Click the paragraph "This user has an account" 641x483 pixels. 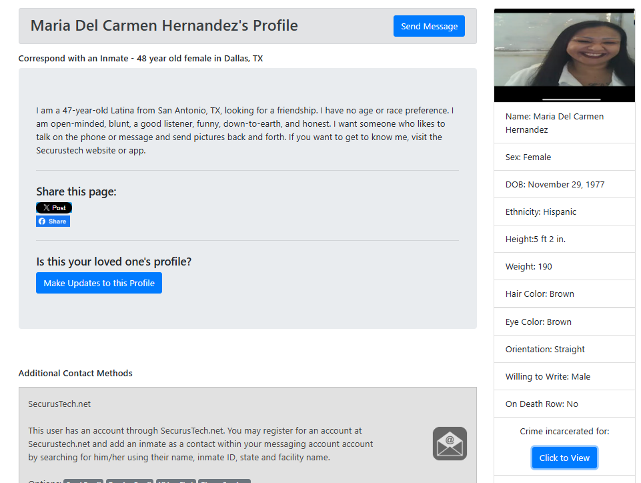pos(201,444)
